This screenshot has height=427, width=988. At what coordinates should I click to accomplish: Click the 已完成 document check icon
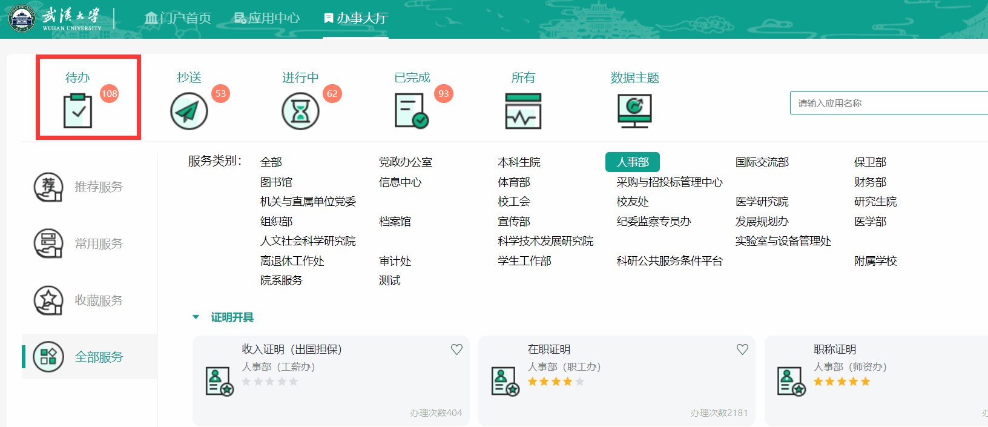pyautogui.click(x=411, y=111)
